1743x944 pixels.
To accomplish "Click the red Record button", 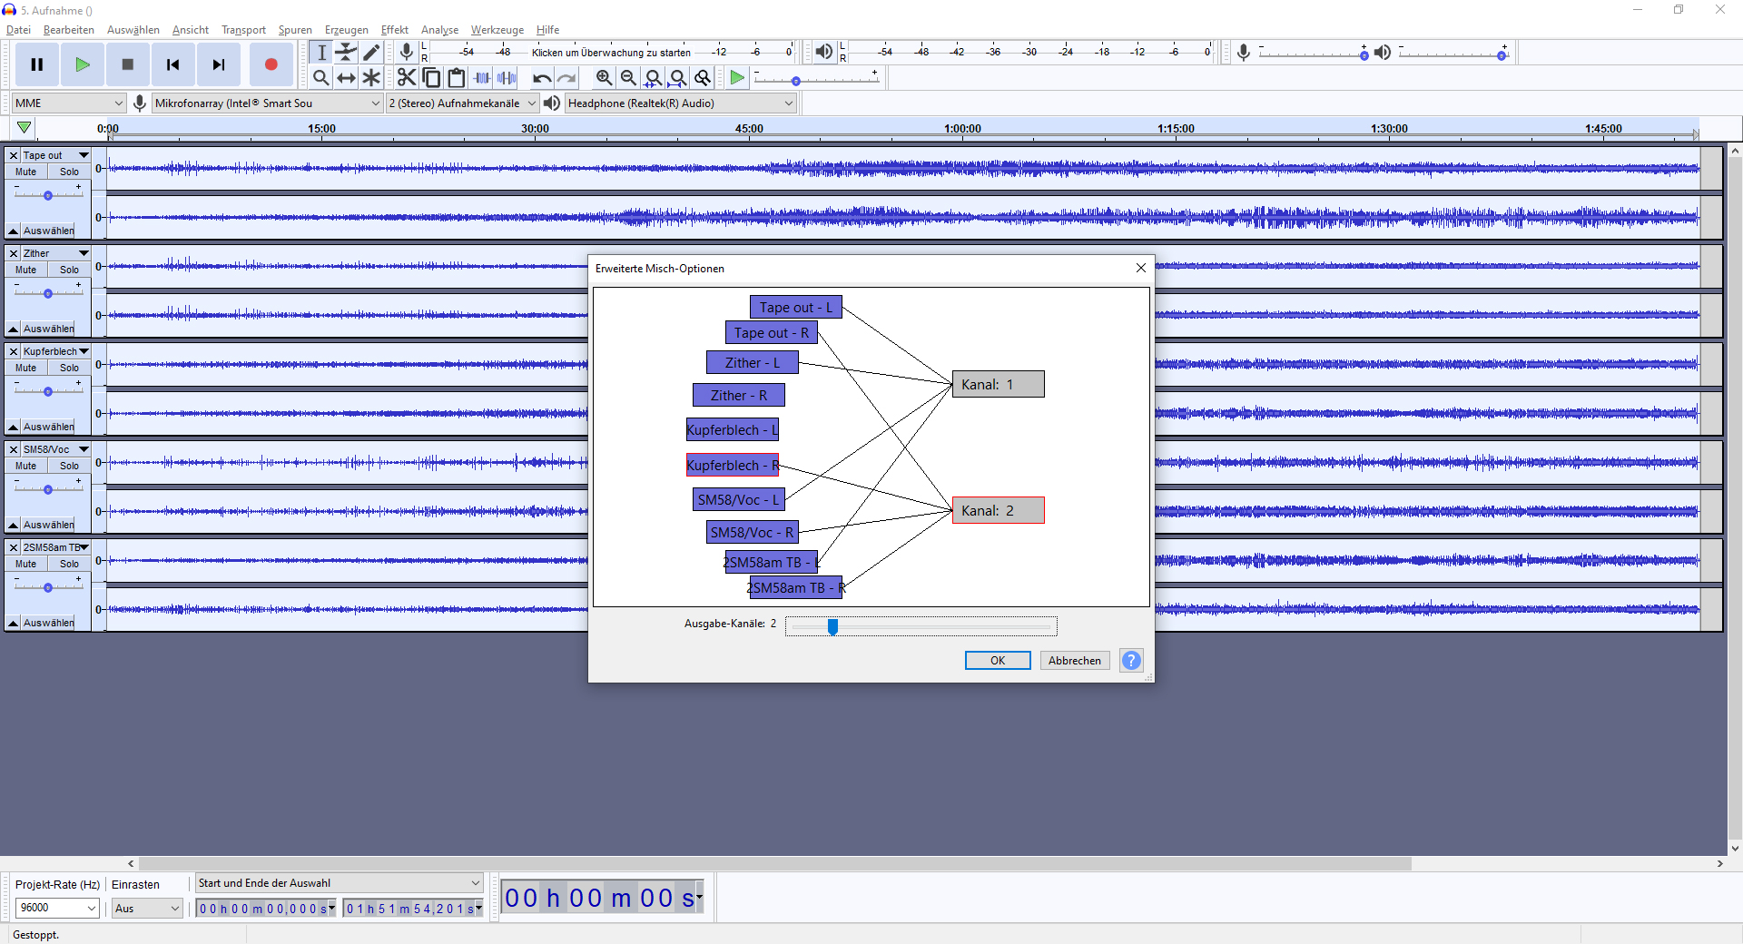I will point(271,64).
